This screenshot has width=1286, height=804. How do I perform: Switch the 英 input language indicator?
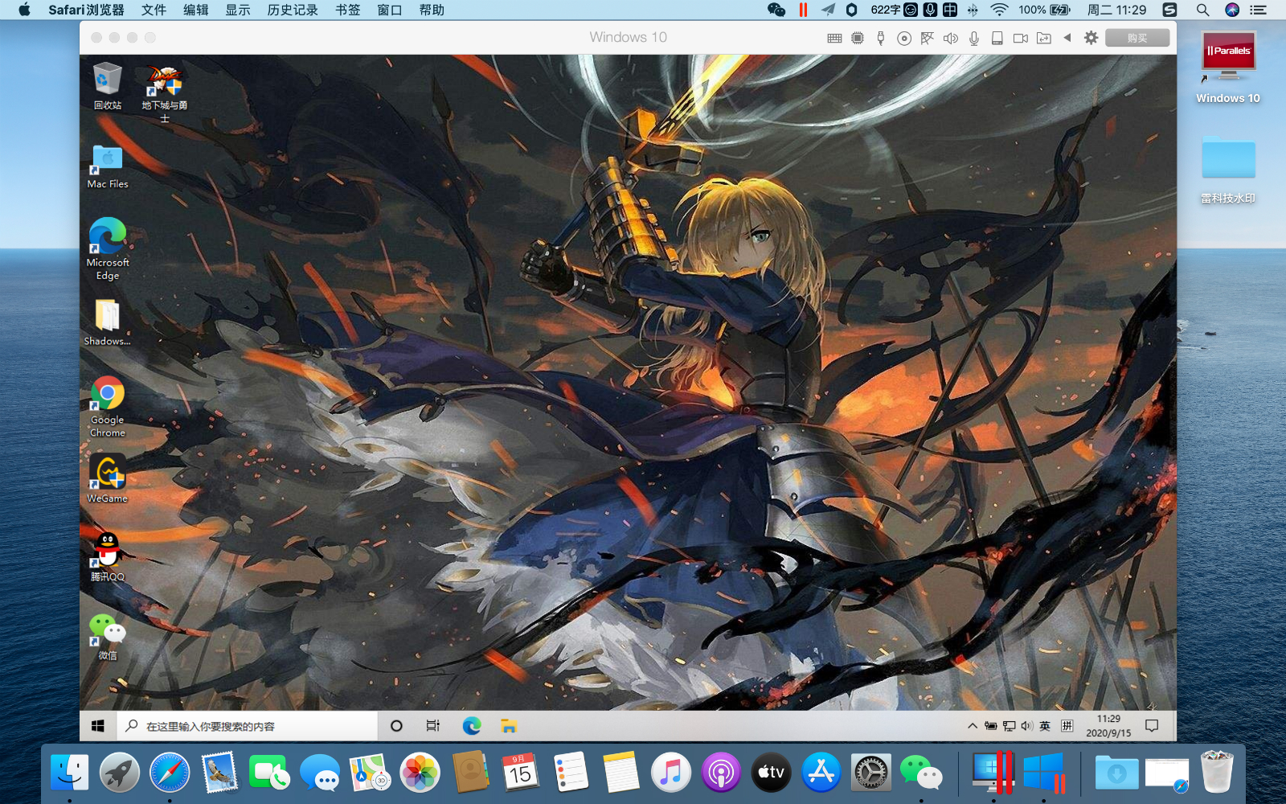(x=1045, y=726)
